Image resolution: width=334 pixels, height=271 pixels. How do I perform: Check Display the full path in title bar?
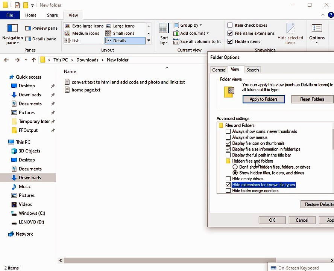coord(228,155)
